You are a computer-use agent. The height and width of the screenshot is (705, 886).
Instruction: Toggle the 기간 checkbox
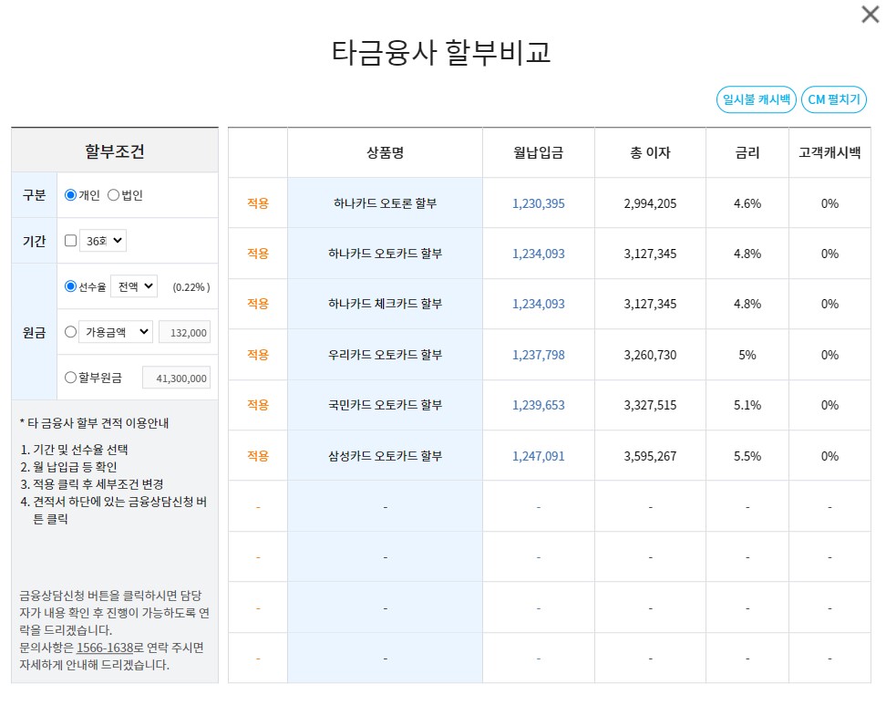pyautogui.click(x=70, y=241)
